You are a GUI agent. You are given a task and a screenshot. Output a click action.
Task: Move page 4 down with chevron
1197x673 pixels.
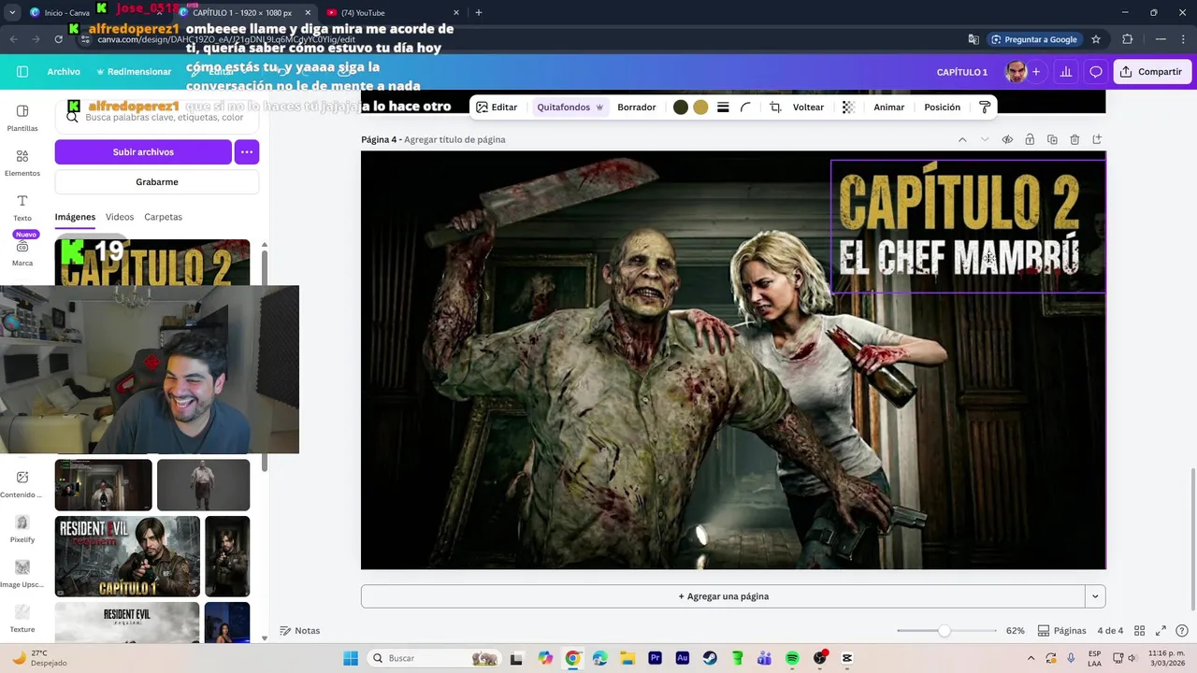[985, 139]
